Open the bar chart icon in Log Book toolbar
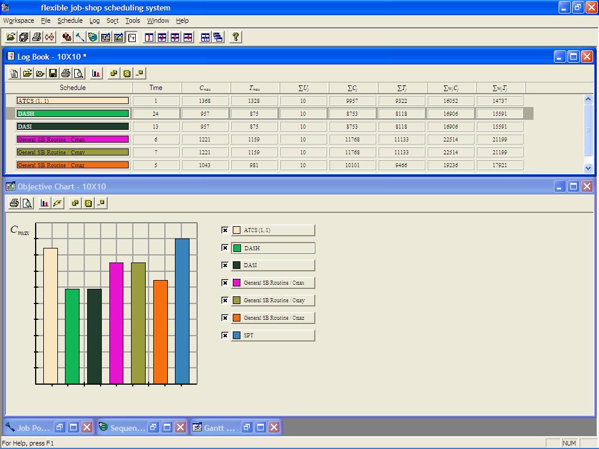 (x=97, y=73)
